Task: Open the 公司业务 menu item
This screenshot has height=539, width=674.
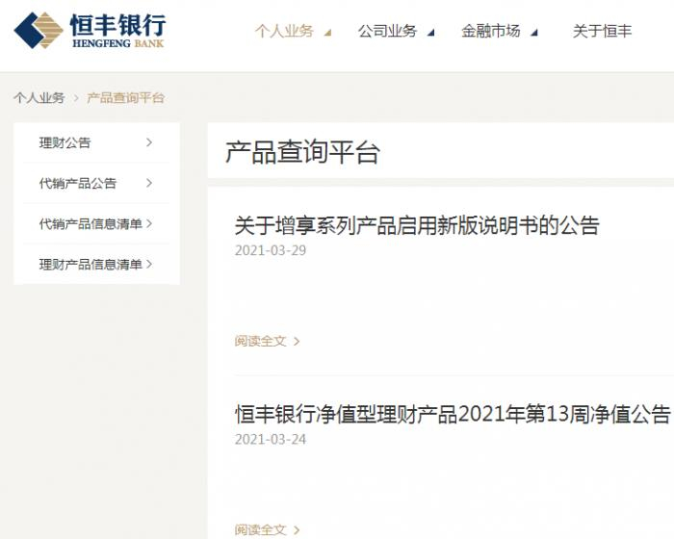Action: [x=387, y=31]
